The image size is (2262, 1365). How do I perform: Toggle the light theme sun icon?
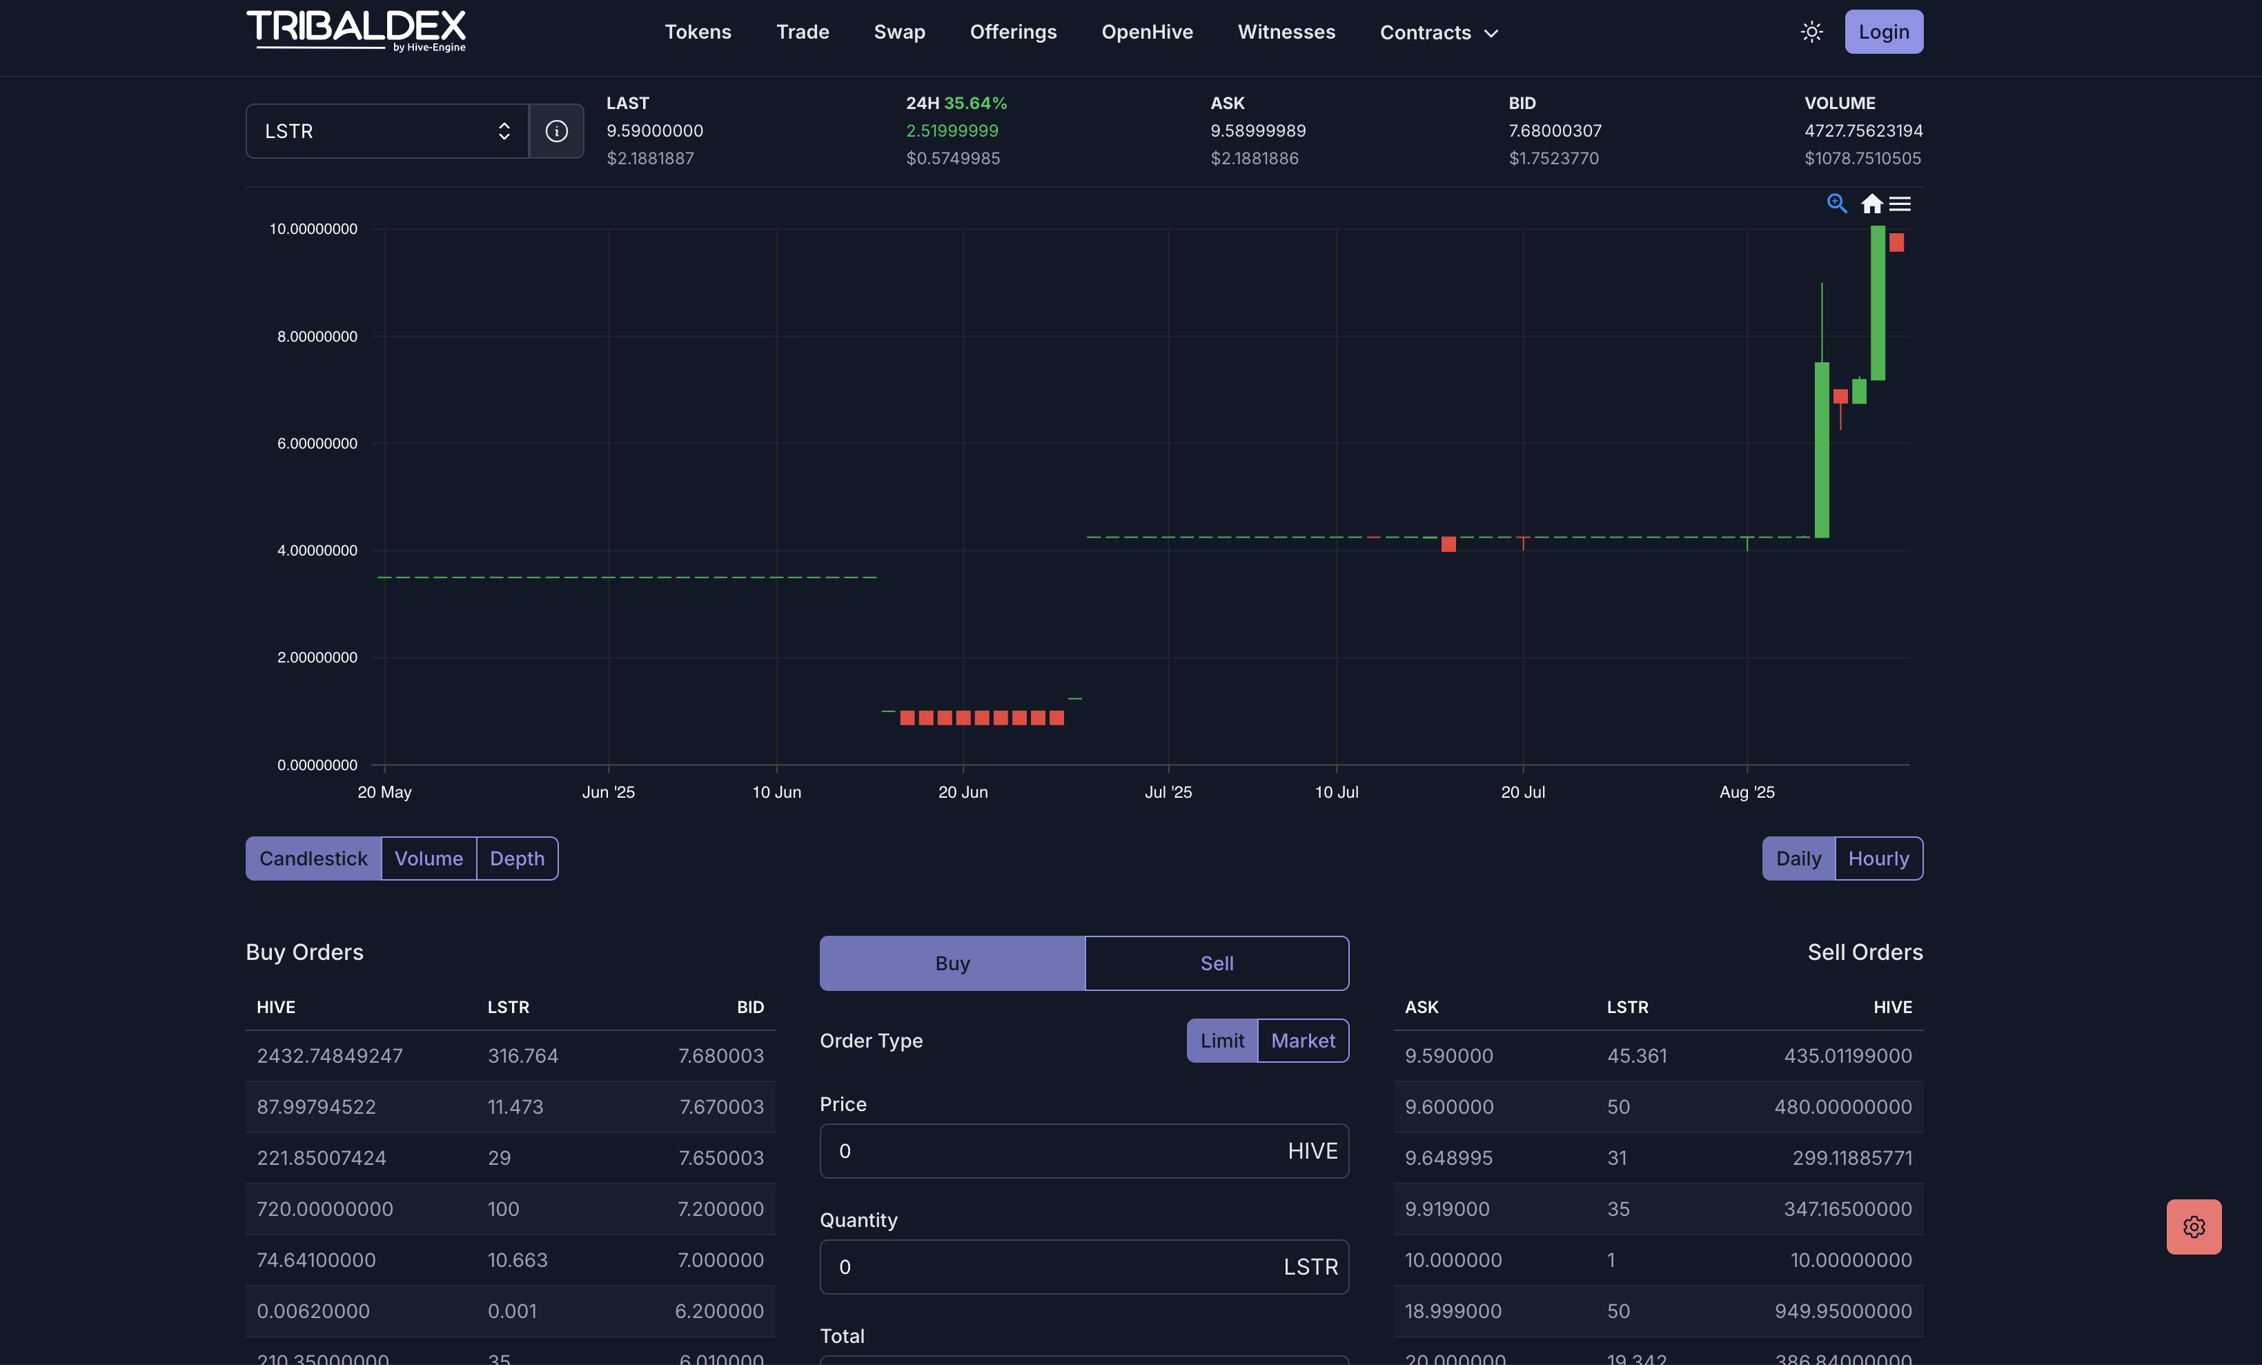[x=1811, y=32]
